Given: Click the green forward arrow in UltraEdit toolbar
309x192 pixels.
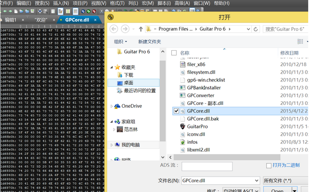Looking at the screenshot, I should click(11, 11).
